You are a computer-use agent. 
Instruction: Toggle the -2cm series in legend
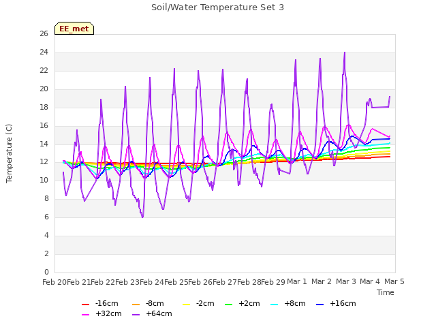point(198,303)
